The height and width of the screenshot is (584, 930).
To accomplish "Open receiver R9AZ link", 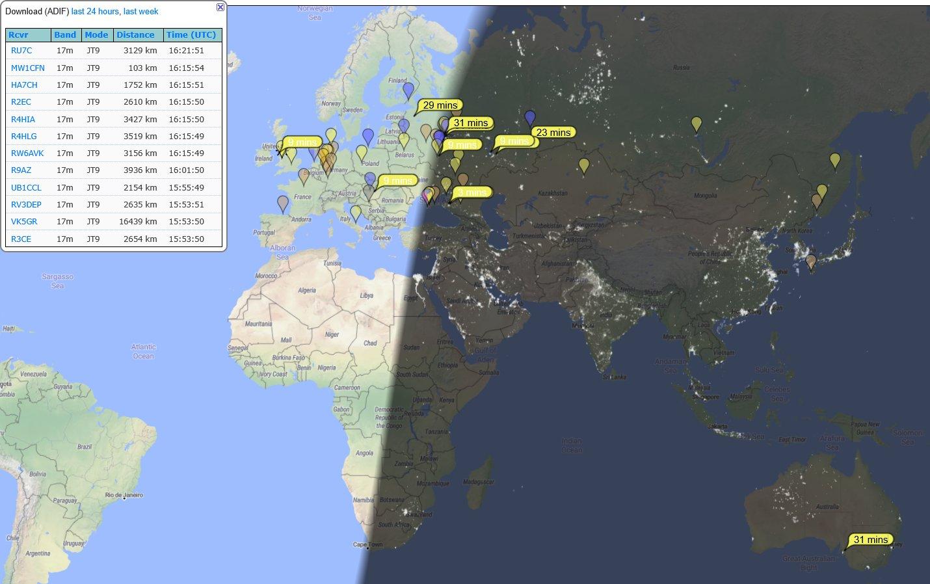I will [x=21, y=170].
